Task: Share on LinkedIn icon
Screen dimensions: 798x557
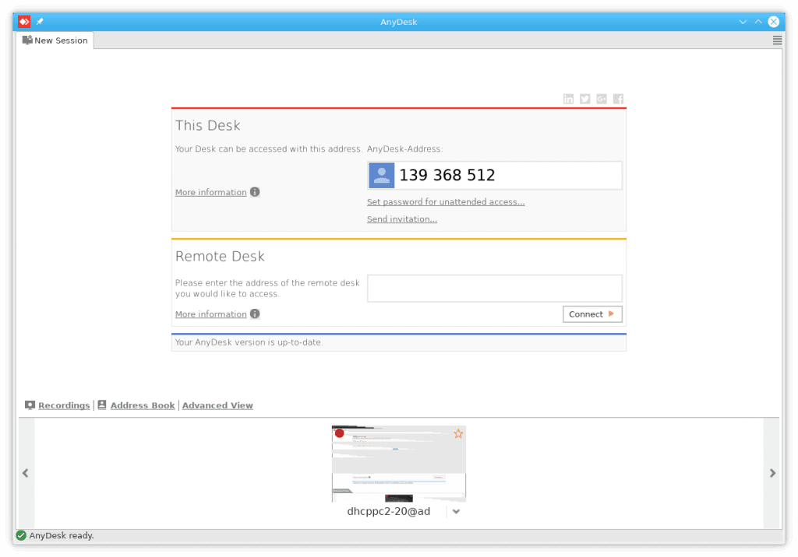Action: (x=568, y=99)
